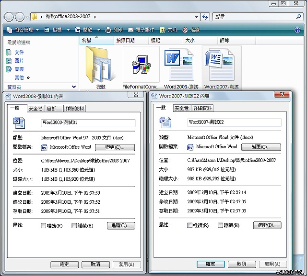The width and height of the screenshot is (307, 276).
Task: Toggle 唯讀 checkbox in Word2007 dialog
Action: [189, 225]
